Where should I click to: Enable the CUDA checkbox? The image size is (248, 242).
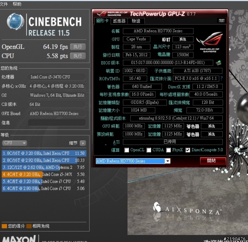point(149,150)
